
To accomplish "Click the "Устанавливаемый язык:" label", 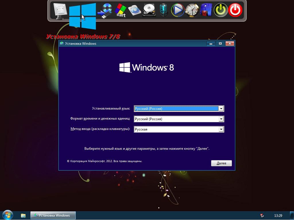I will tap(111, 108).
